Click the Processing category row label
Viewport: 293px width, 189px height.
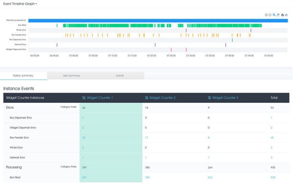point(14,167)
